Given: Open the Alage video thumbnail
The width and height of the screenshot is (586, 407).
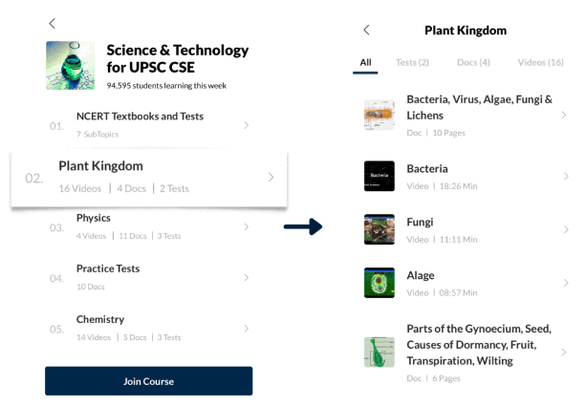Looking at the screenshot, I should [380, 283].
